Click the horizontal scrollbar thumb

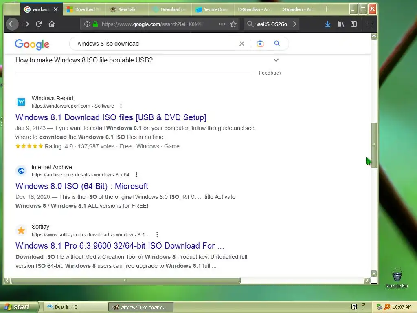click(126, 280)
